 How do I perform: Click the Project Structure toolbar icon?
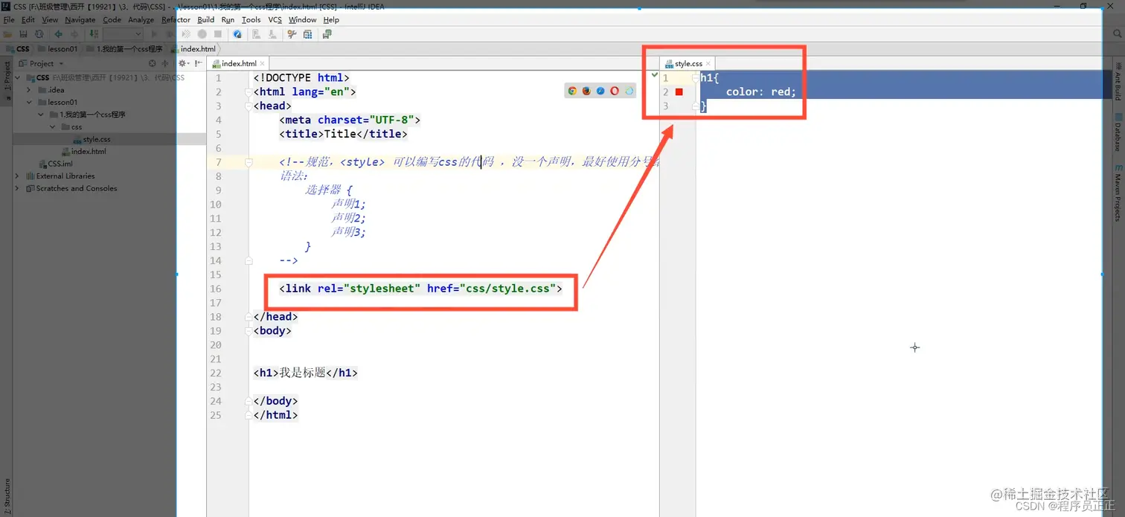pos(307,34)
